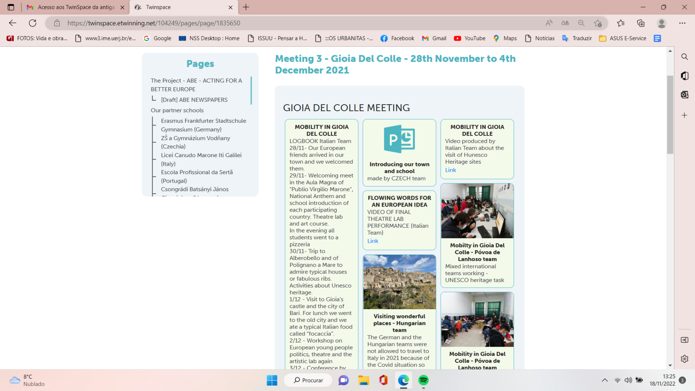Image resolution: width=695 pixels, height=391 pixels.
Task: Click the page vertical scrollbar thumb
Action: (x=670, y=115)
